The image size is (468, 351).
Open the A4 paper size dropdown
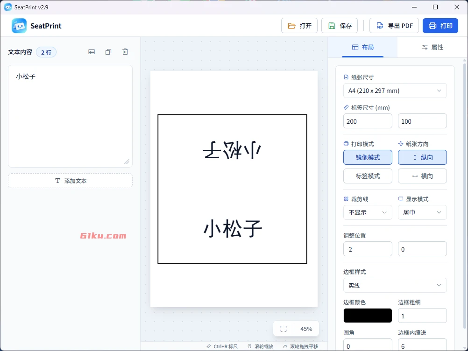point(395,91)
